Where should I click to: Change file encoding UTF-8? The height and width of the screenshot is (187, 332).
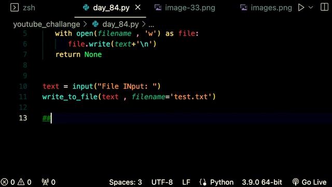tap(162, 182)
